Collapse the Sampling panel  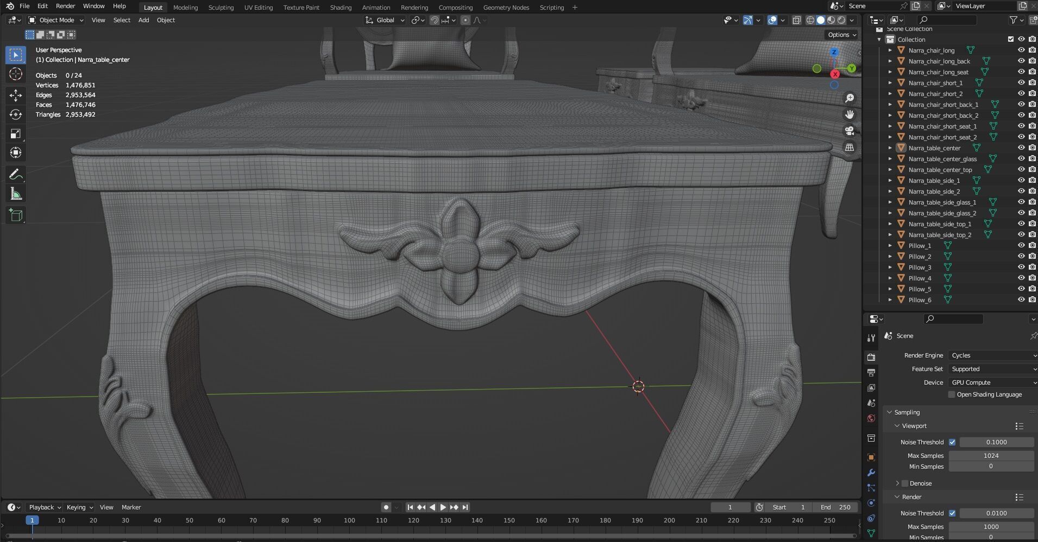pyautogui.click(x=890, y=412)
